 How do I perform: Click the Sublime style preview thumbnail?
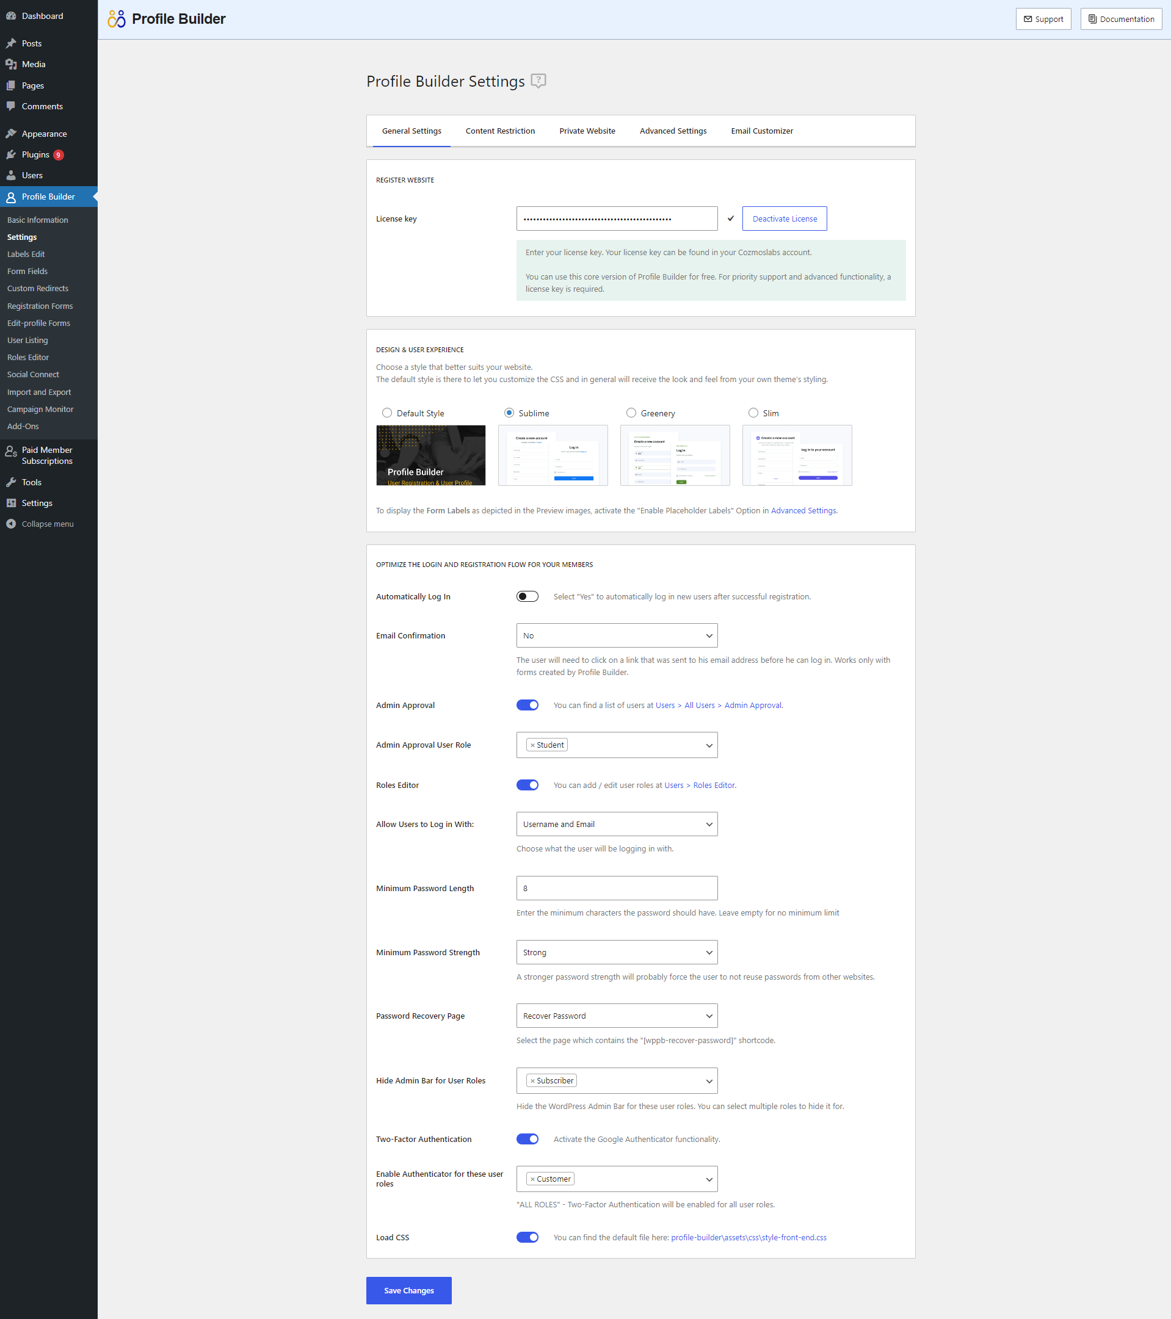tap(553, 455)
